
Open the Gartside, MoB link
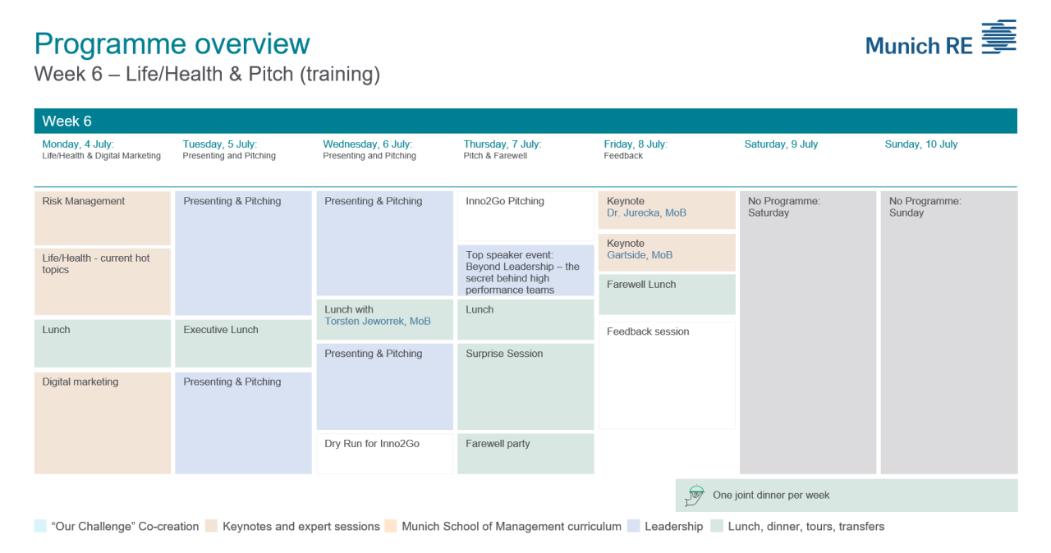(x=640, y=255)
